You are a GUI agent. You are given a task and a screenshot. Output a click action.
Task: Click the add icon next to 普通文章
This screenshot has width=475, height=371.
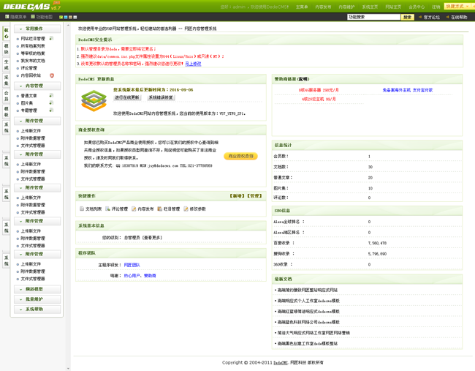pos(51,96)
